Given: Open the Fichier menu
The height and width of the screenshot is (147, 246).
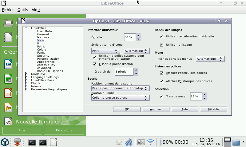Looking at the screenshot, I should [x=8, y=10].
